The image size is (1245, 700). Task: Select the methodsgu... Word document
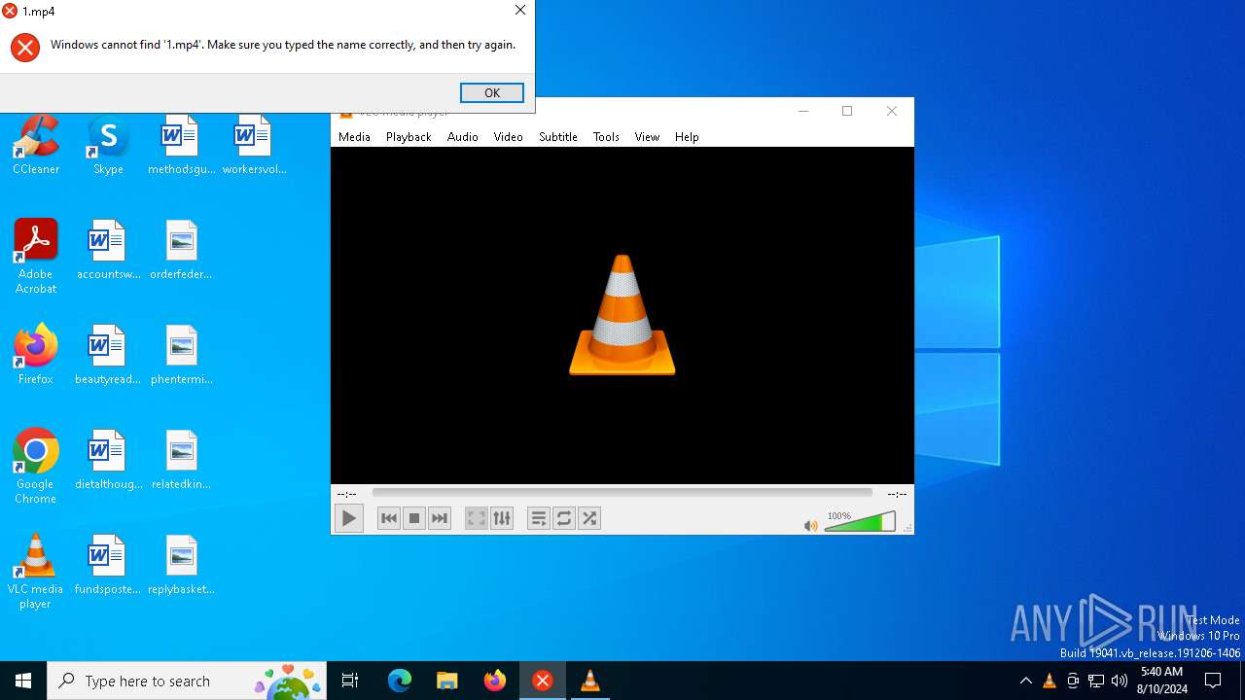[x=181, y=146]
